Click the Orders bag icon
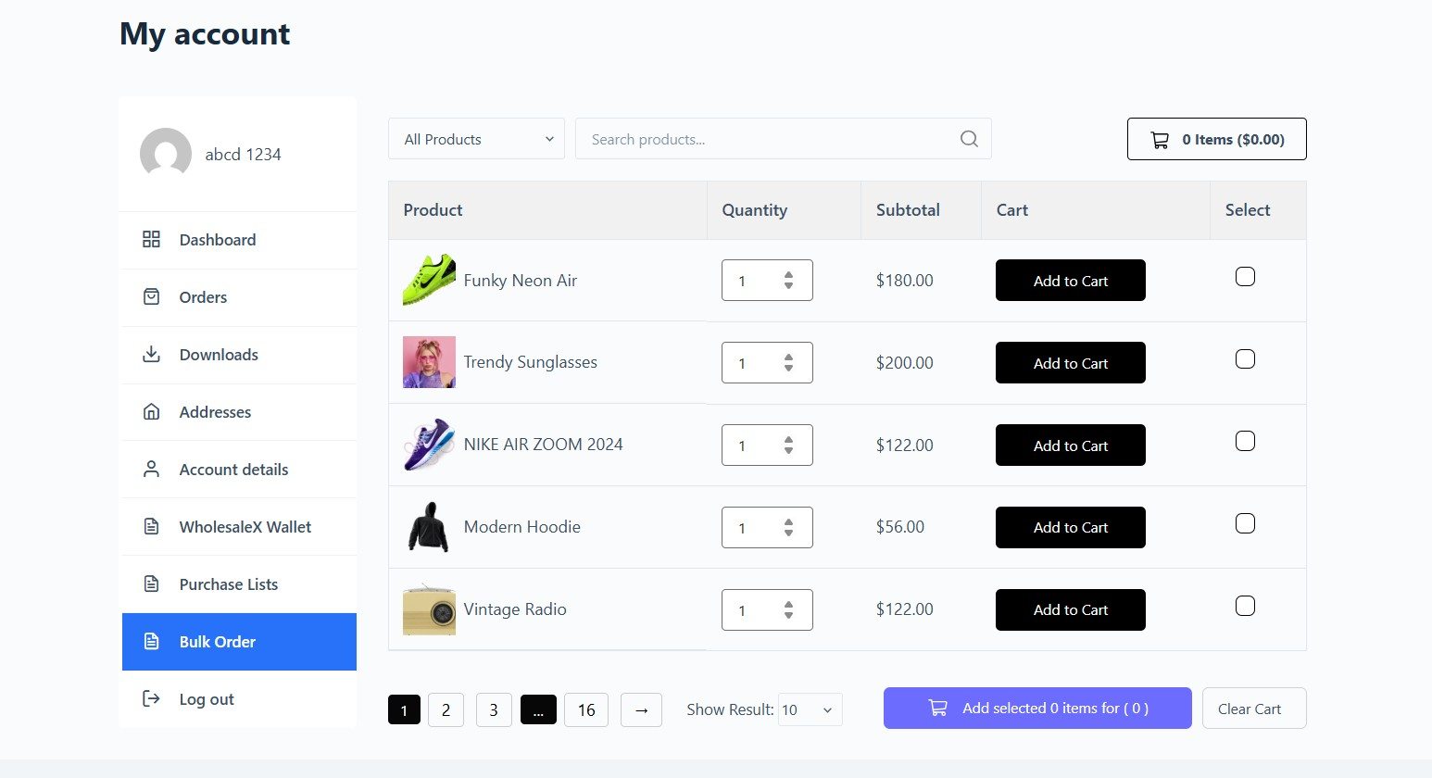The width and height of the screenshot is (1432, 778). coord(151,297)
